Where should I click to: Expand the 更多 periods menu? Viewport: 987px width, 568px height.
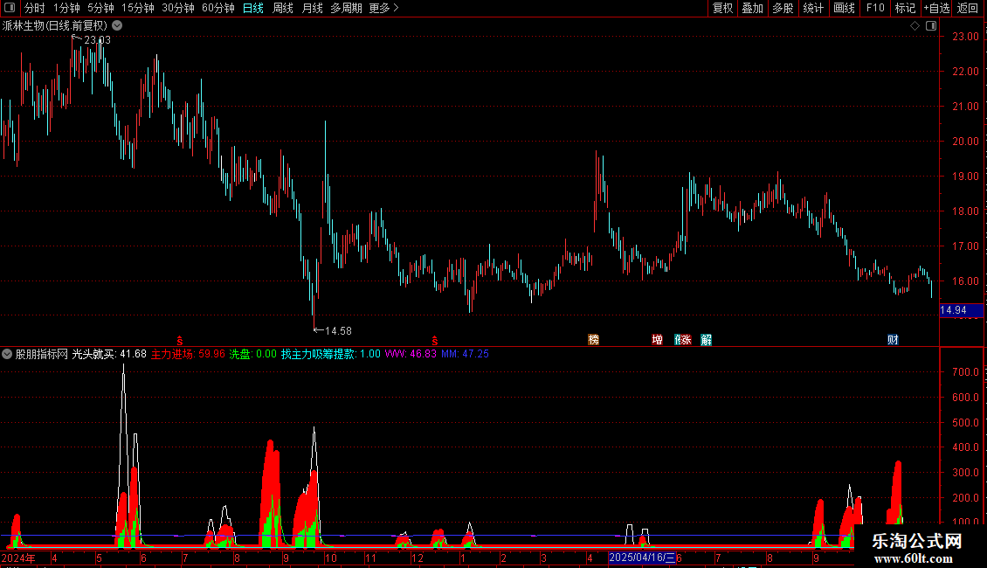point(383,8)
